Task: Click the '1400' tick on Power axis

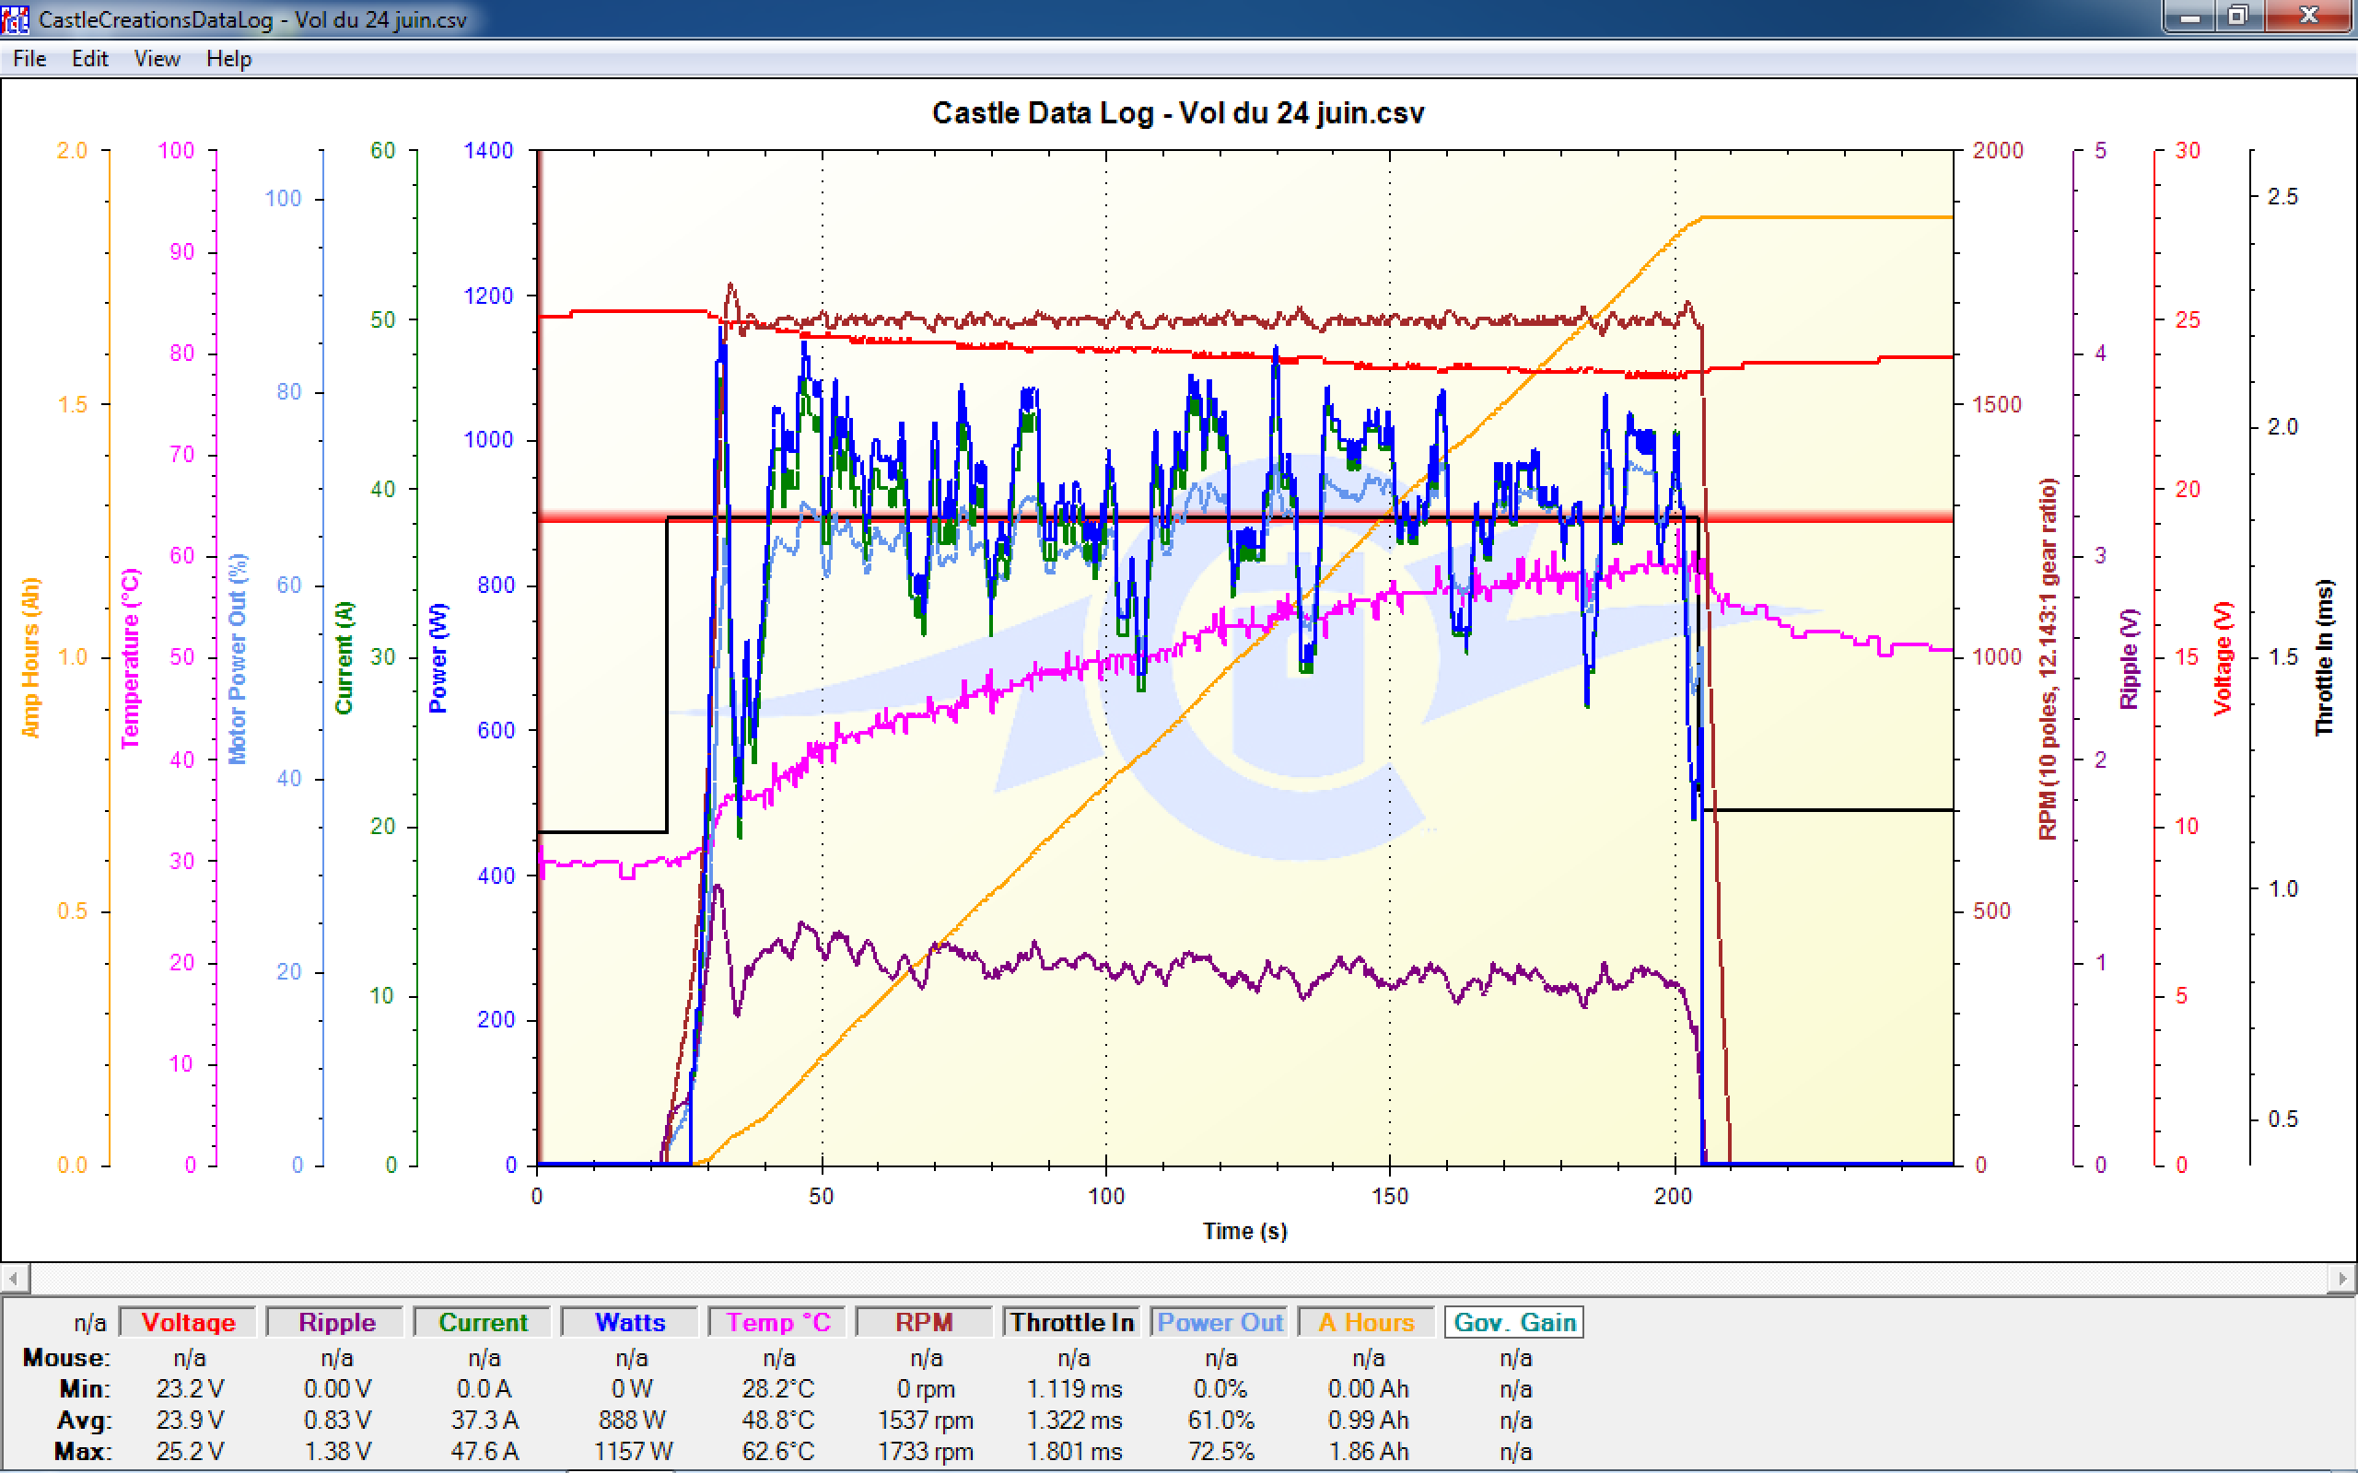Action: [x=488, y=150]
